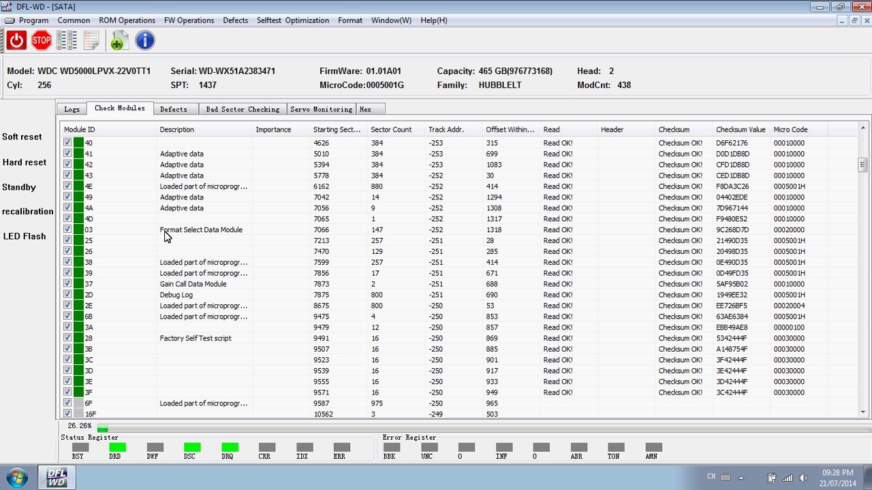The width and height of the screenshot is (872, 490).
Task: Click the recalibration button
Action: click(x=27, y=212)
